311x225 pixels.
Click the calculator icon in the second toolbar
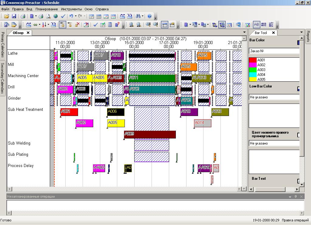[x=110, y=25]
